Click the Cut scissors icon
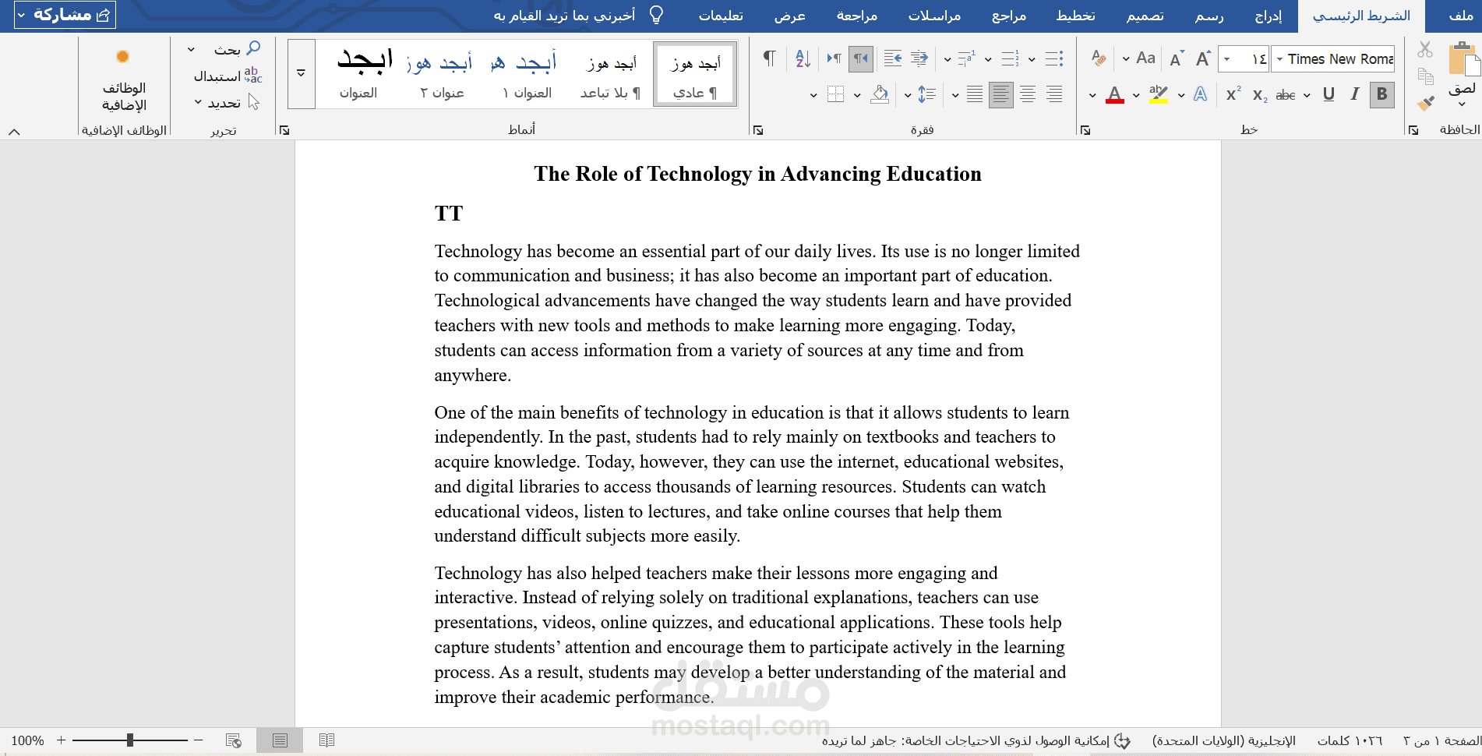This screenshot has width=1482, height=756. 1425,50
